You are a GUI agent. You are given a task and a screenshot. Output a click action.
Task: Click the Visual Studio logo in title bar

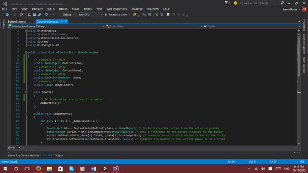pyautogui.click(x=5, y=4)
